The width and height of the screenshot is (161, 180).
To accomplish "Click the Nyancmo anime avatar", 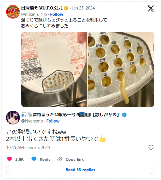I will click(13, 118).
